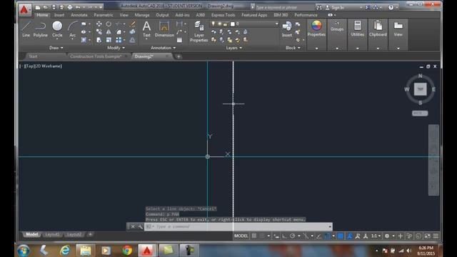The width and height of the screenshot is (457, 257).
Task: Select the Line drawing tool
Action: tap(26, 29)
